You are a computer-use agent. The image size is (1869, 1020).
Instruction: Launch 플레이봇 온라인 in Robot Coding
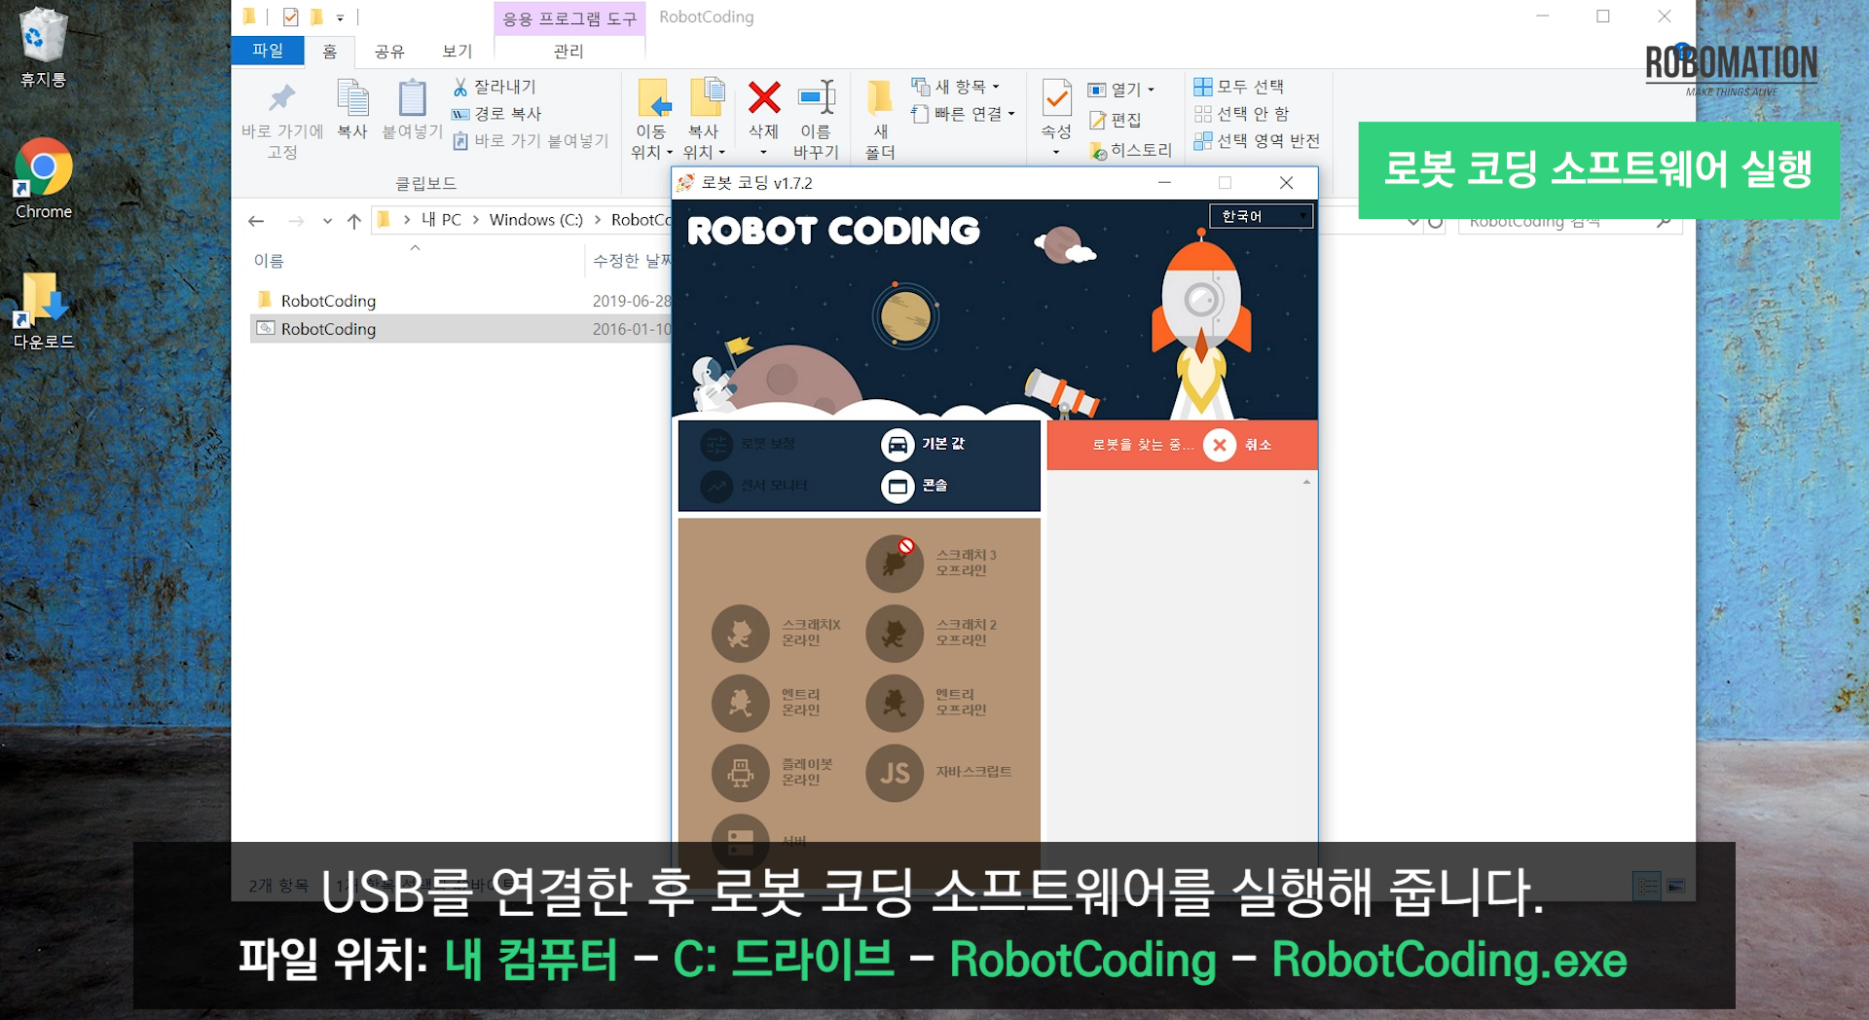tap(741, 773)
